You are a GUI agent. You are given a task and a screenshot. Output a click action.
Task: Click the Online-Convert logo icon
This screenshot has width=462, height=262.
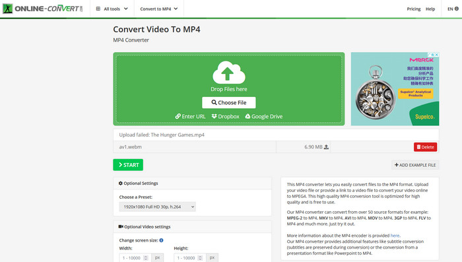pos(7,9)
